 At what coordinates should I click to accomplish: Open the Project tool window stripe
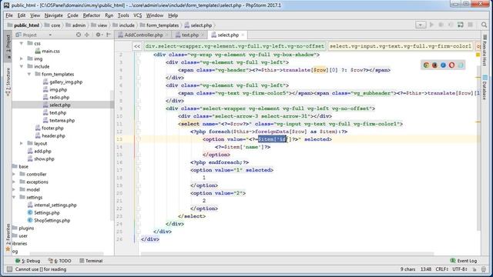pyautogui.click(x=8, y=46)
